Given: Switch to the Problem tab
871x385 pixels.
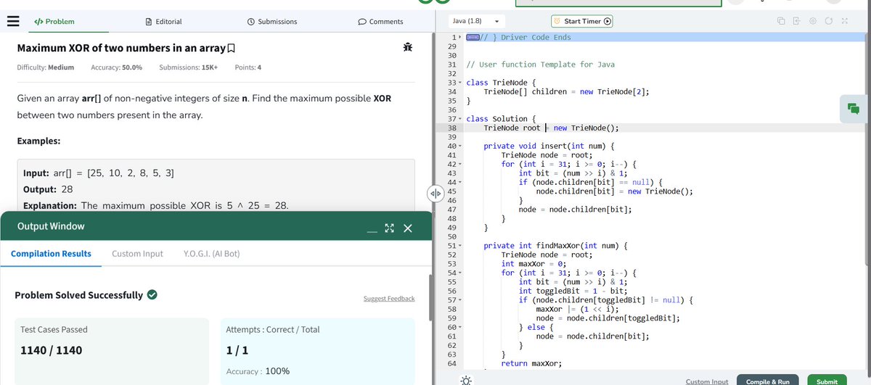Looking at the screenshot, I should click(x=54, y=22).
